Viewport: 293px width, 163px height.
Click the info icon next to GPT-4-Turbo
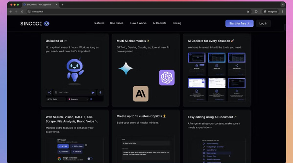point(86,145)
